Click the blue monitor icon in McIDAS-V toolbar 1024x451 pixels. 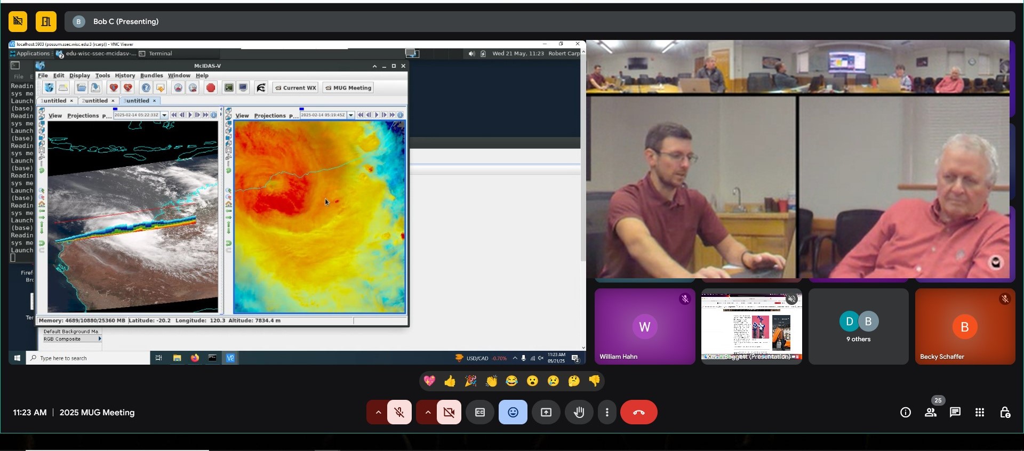coord(243,87)
